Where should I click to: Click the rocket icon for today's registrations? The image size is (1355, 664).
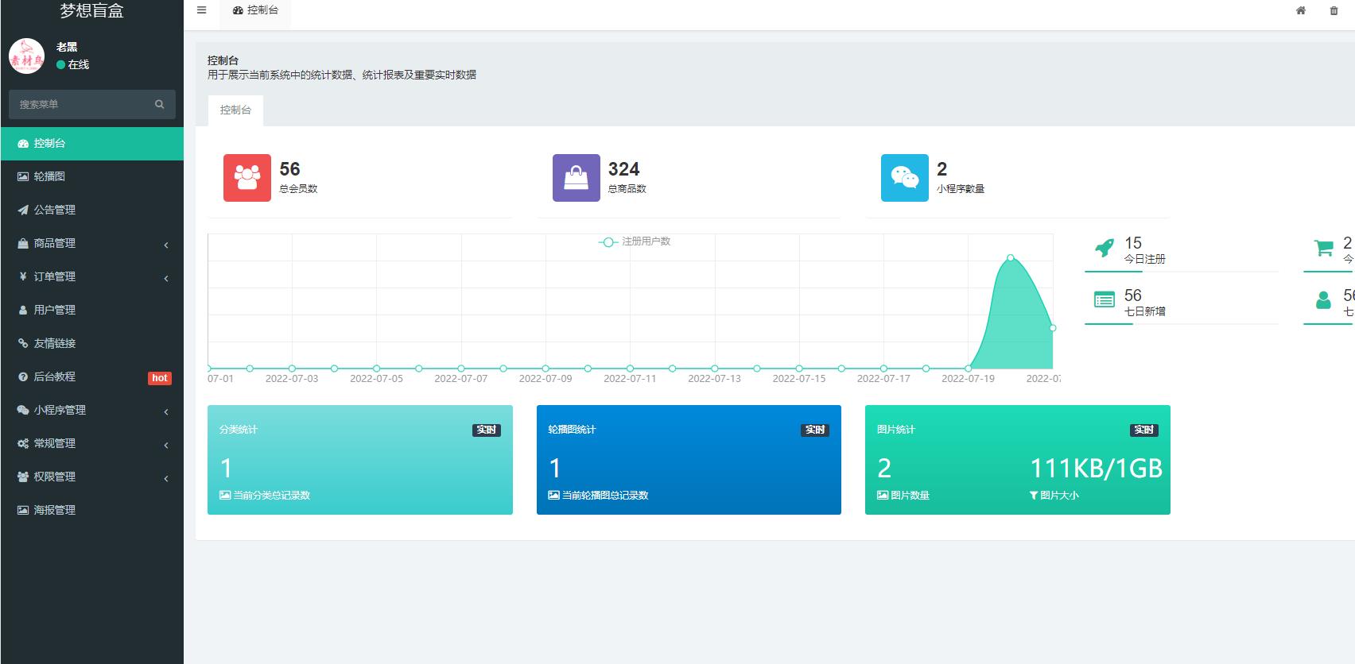pos(1105,248)
